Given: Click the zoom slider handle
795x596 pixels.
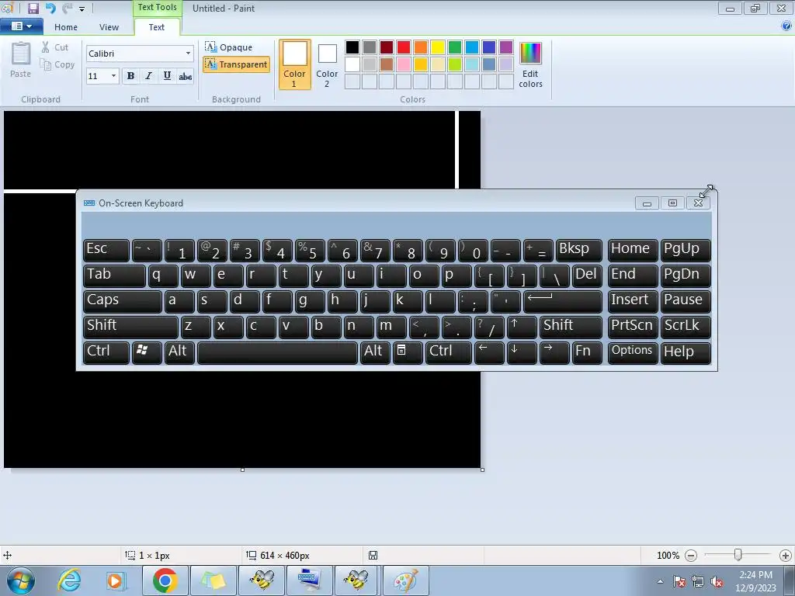Looking at the screenshot, I should [738, 555].
